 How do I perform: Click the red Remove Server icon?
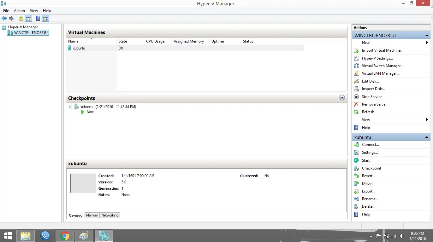click(x=356, y=104)
